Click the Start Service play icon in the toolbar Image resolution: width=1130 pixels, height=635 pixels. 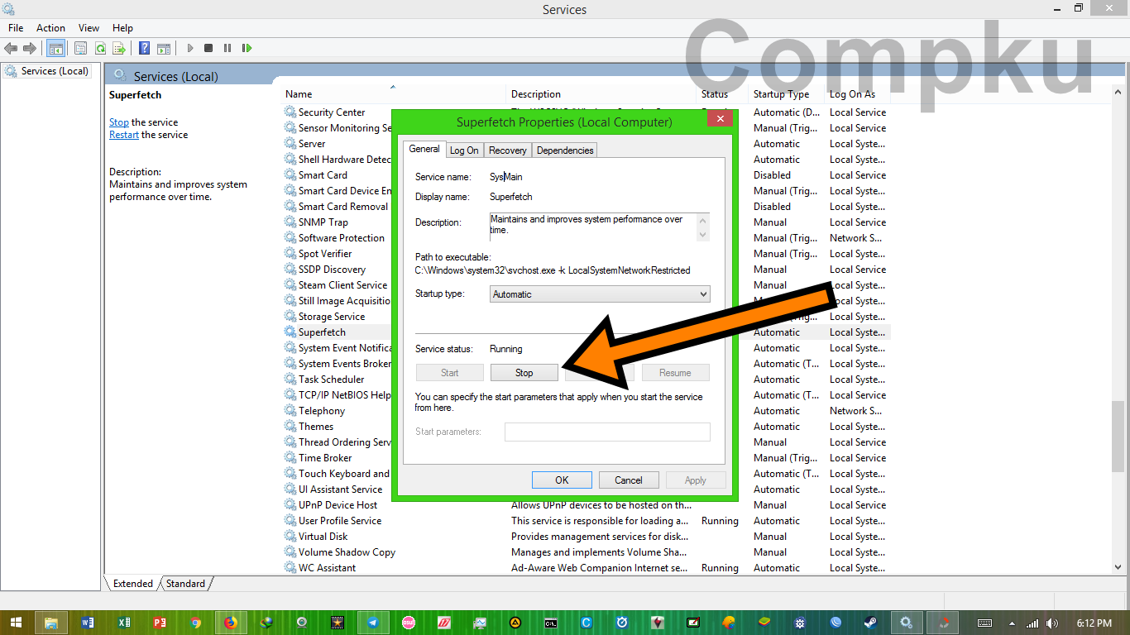click(x=190, y=48)
